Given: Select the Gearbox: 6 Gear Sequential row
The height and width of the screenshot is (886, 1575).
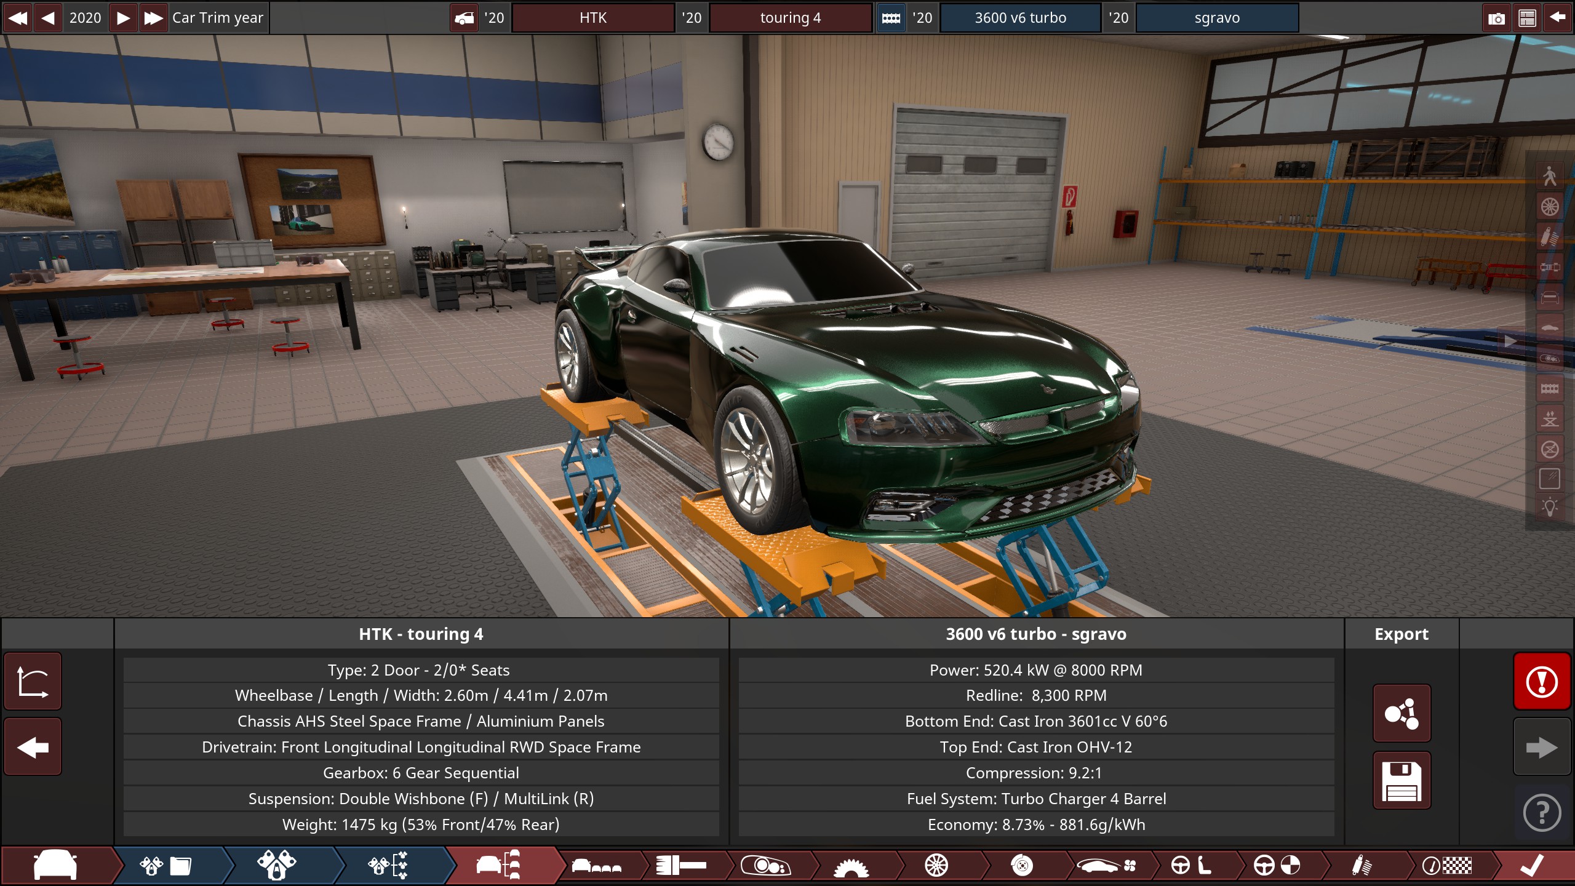Looking at the screenshot, I should (421, 773).
